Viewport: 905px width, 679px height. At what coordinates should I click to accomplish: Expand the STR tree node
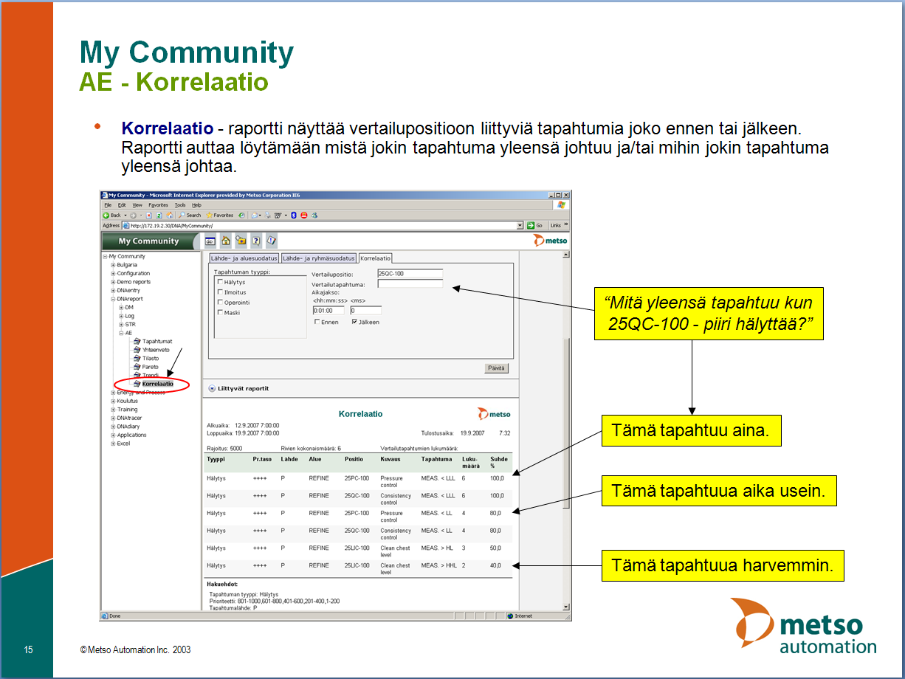click(121, 324)
